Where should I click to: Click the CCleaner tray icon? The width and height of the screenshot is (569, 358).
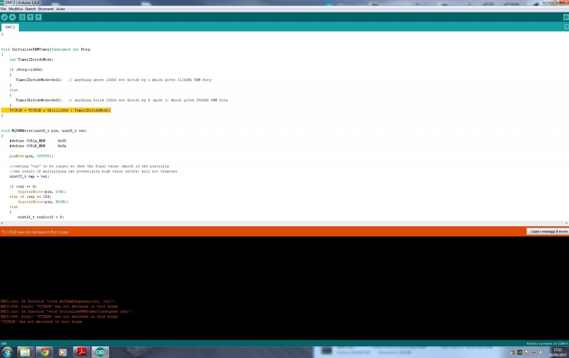click(x=513, y=352)
